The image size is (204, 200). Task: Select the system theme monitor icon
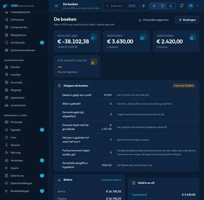click(163, 6)
